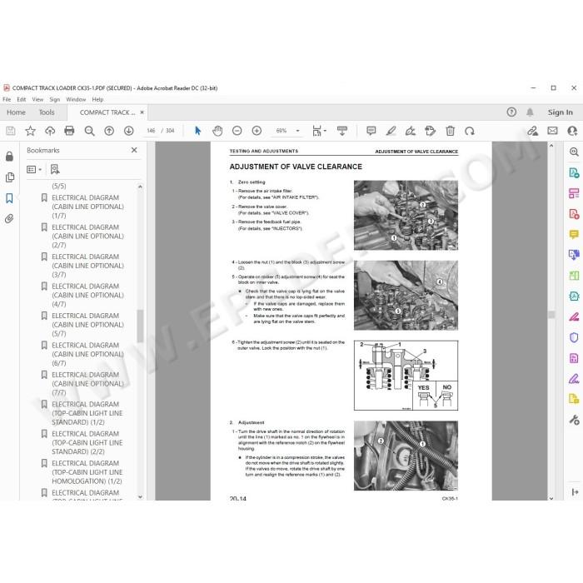Select the highlight text pen tool

pos(391,131)
